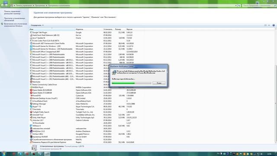277x156 pixels.
Task: Select the websearches uninstall row
Action: coord(87,128)
